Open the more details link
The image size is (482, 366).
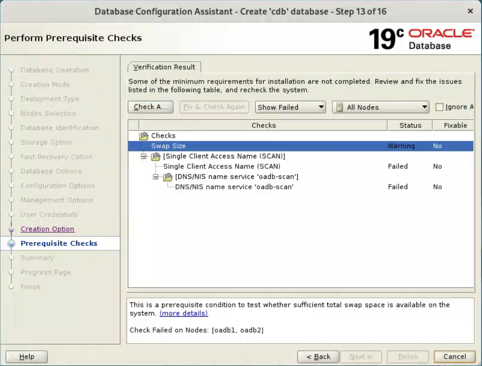[x=183, y=313]
